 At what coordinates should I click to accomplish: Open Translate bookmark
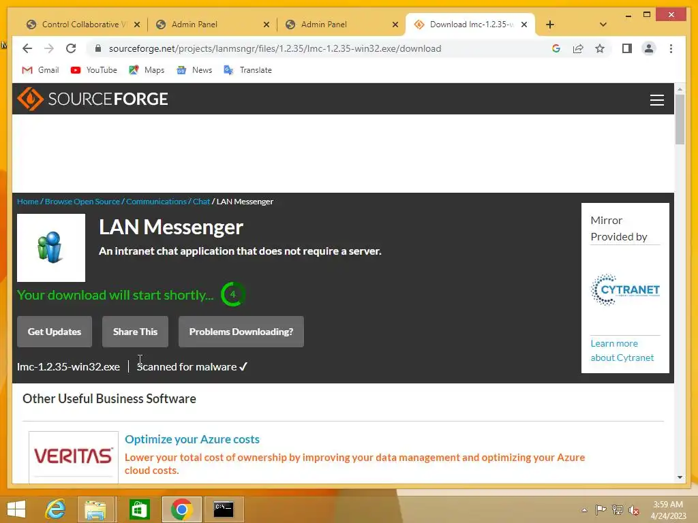coord(247,70)
